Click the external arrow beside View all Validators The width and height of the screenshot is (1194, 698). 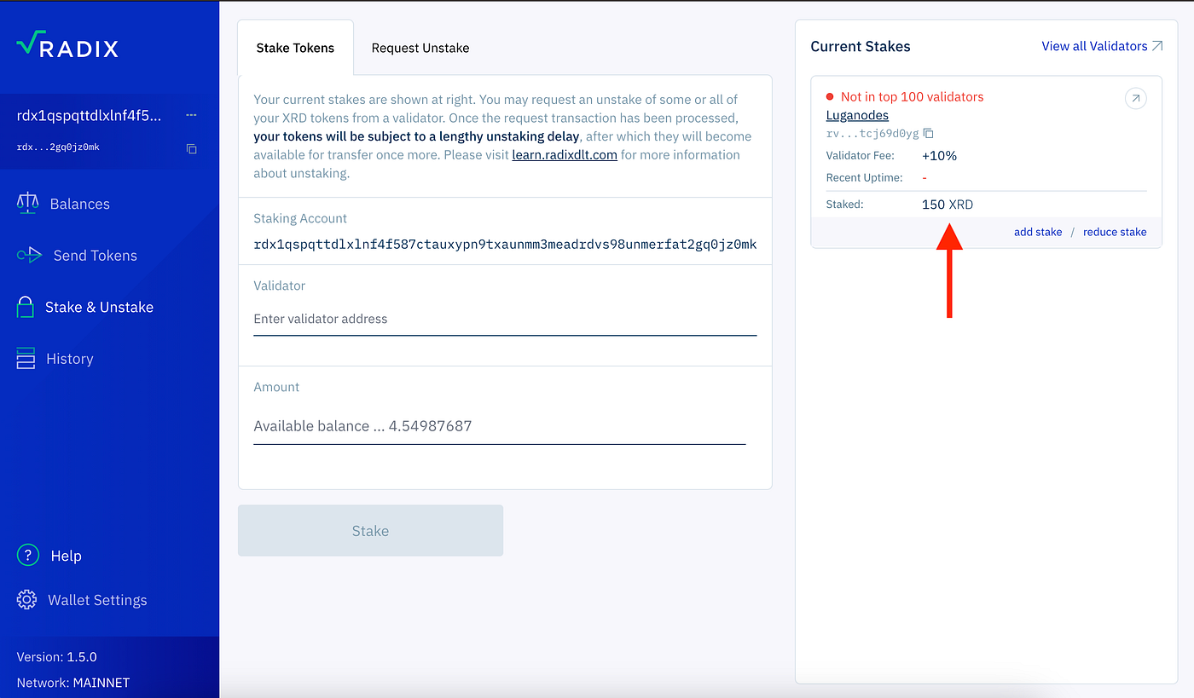pos(1157,46)
